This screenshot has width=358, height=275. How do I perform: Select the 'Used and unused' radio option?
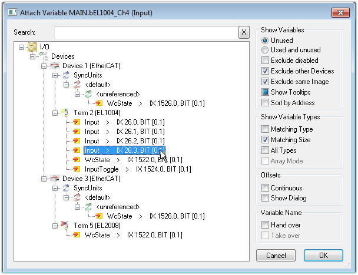265,50
